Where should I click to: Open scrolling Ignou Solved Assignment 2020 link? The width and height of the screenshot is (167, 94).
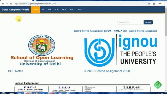92,31
